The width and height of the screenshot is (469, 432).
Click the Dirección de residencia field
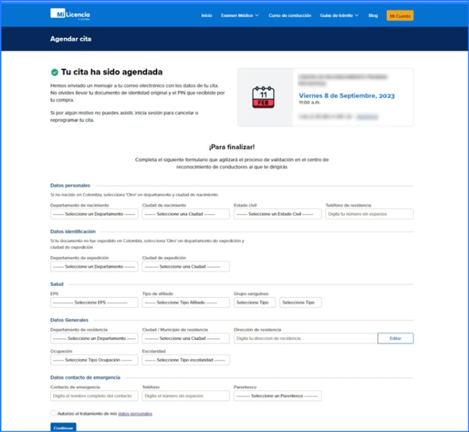(305, 338)
